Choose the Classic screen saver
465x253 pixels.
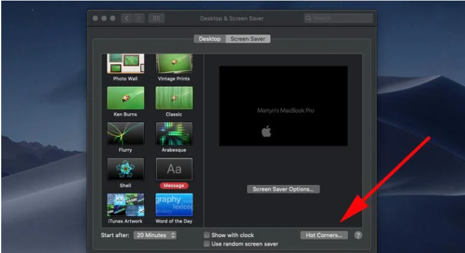pyautogui.click(x=174, y=98)
